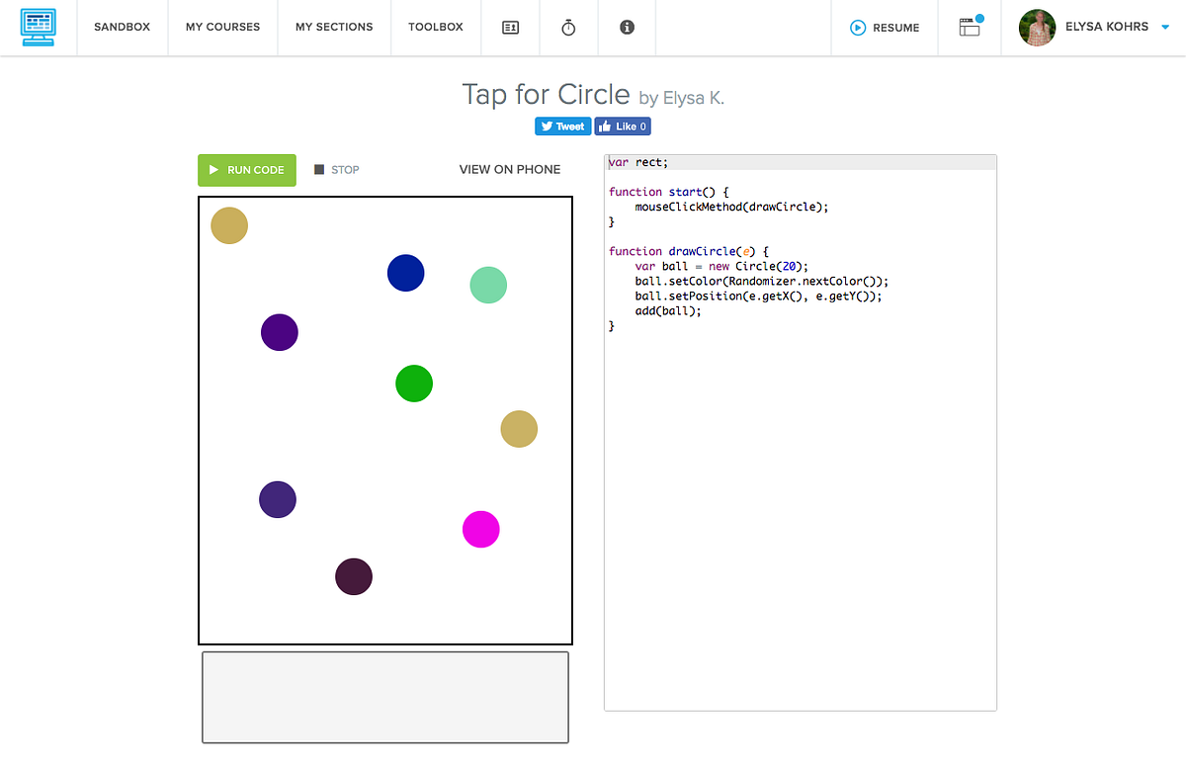Open notifications via the blue-dotted video icon
Image resolution: width=1186 pixels, height=767 pixels.
970,28
